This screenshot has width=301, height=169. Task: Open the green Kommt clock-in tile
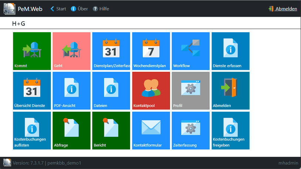tap(32, 51)
